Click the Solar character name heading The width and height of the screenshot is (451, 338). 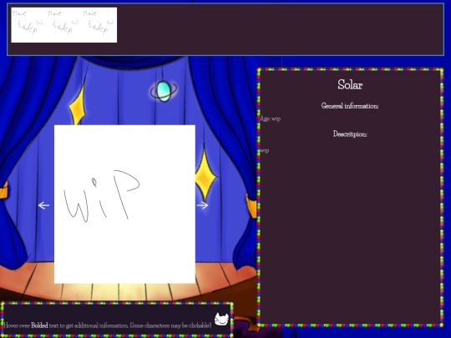[350, 85]
